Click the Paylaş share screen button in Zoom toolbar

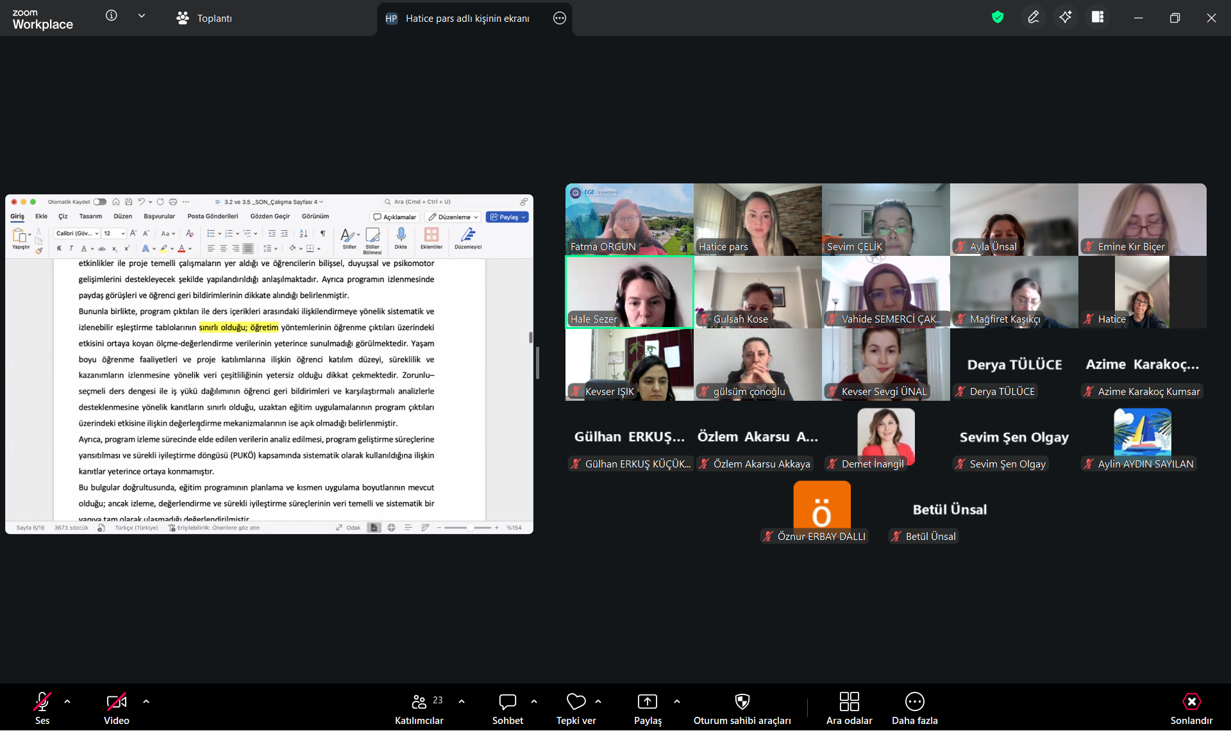(x=648, y=708)
